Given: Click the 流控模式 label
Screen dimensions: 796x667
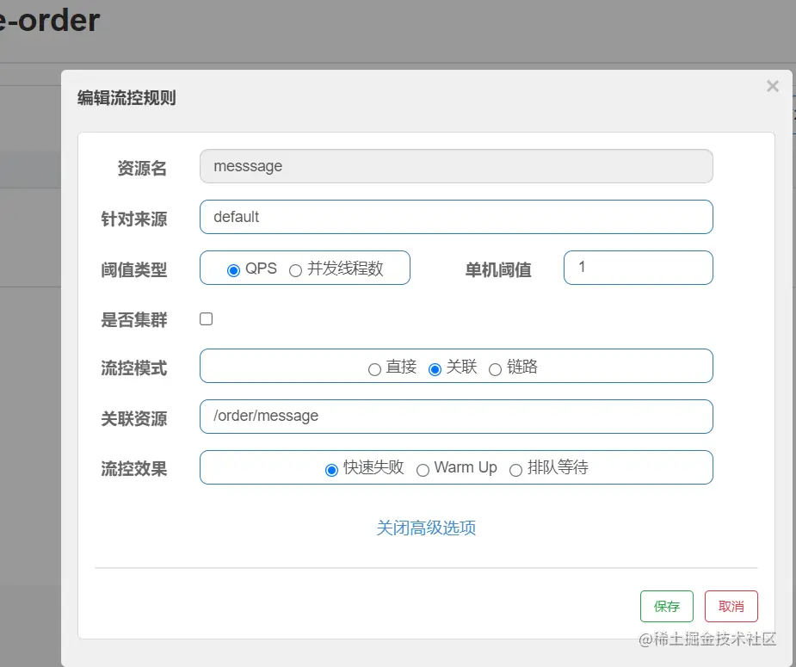Looking at the screenshot, I should [x=134, y=368].
